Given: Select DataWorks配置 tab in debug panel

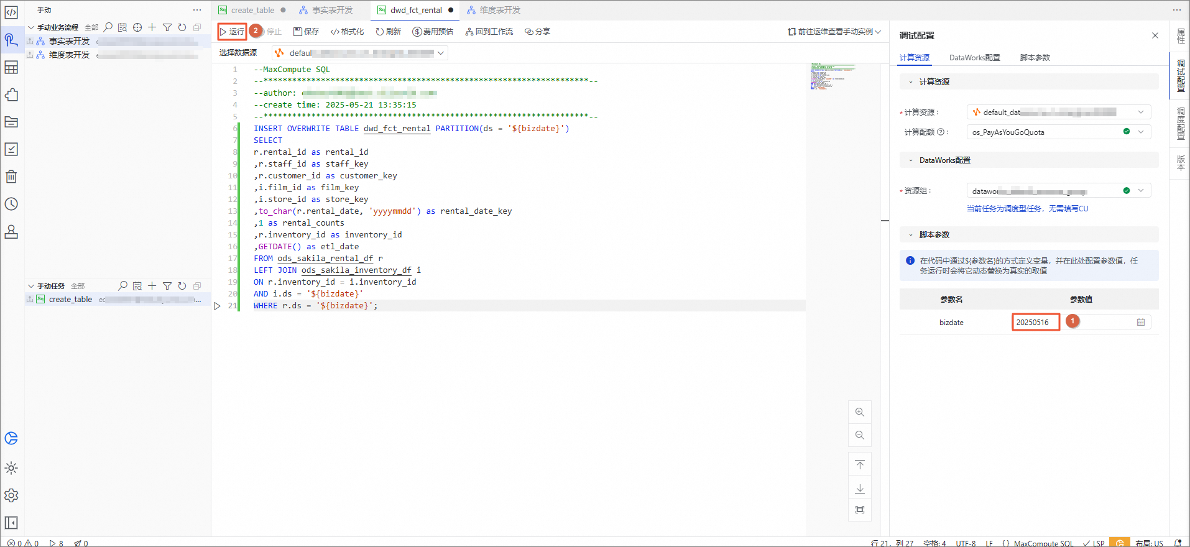Looking at the screenshot, I should click(974, 58).
